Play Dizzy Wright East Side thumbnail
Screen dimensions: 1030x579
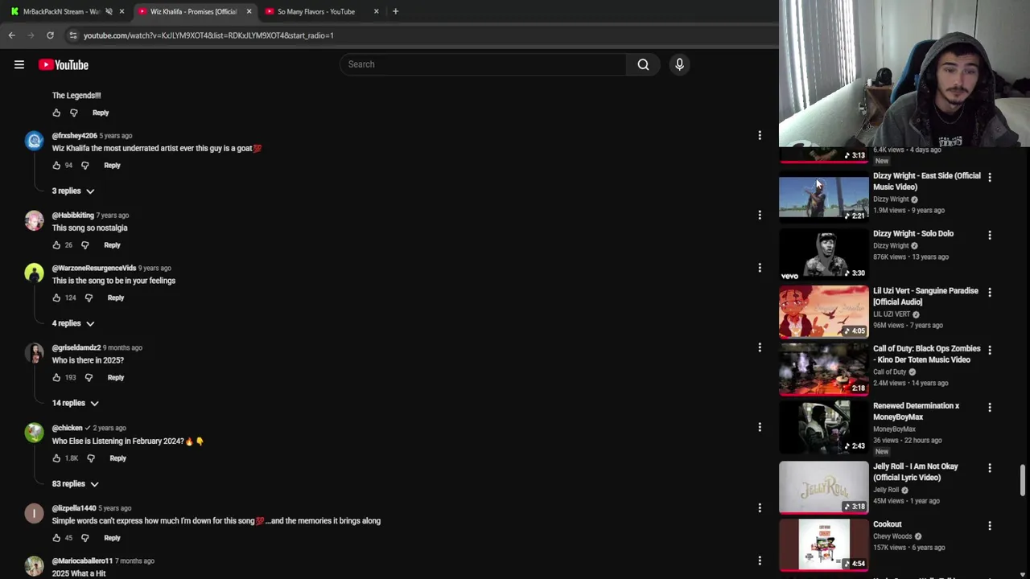(823, 198)
